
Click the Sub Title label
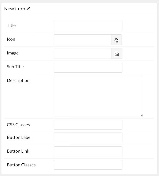(x=15, y=67)
